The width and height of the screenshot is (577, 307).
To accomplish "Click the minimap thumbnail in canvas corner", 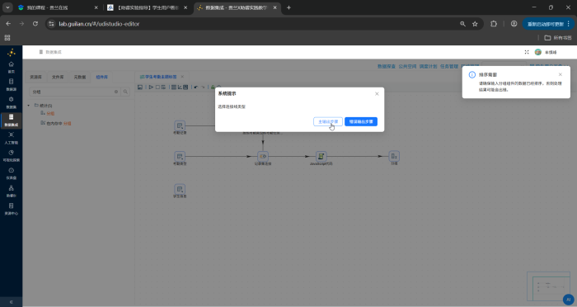I will tap(548, 286).
